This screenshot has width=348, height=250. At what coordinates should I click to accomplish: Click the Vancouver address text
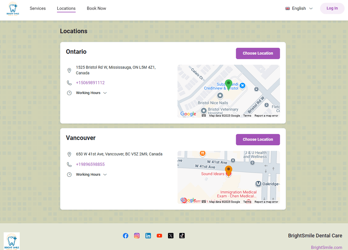[119, 154]
